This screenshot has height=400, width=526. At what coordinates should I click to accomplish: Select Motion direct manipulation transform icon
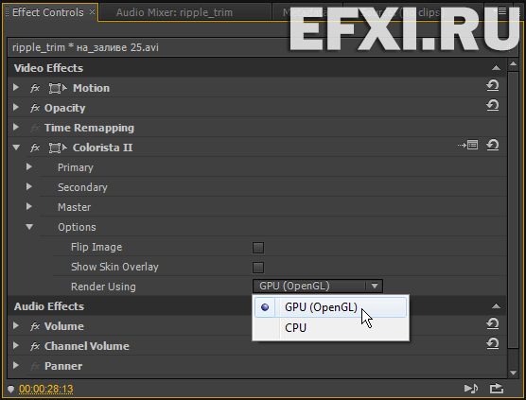coord(58,88)
